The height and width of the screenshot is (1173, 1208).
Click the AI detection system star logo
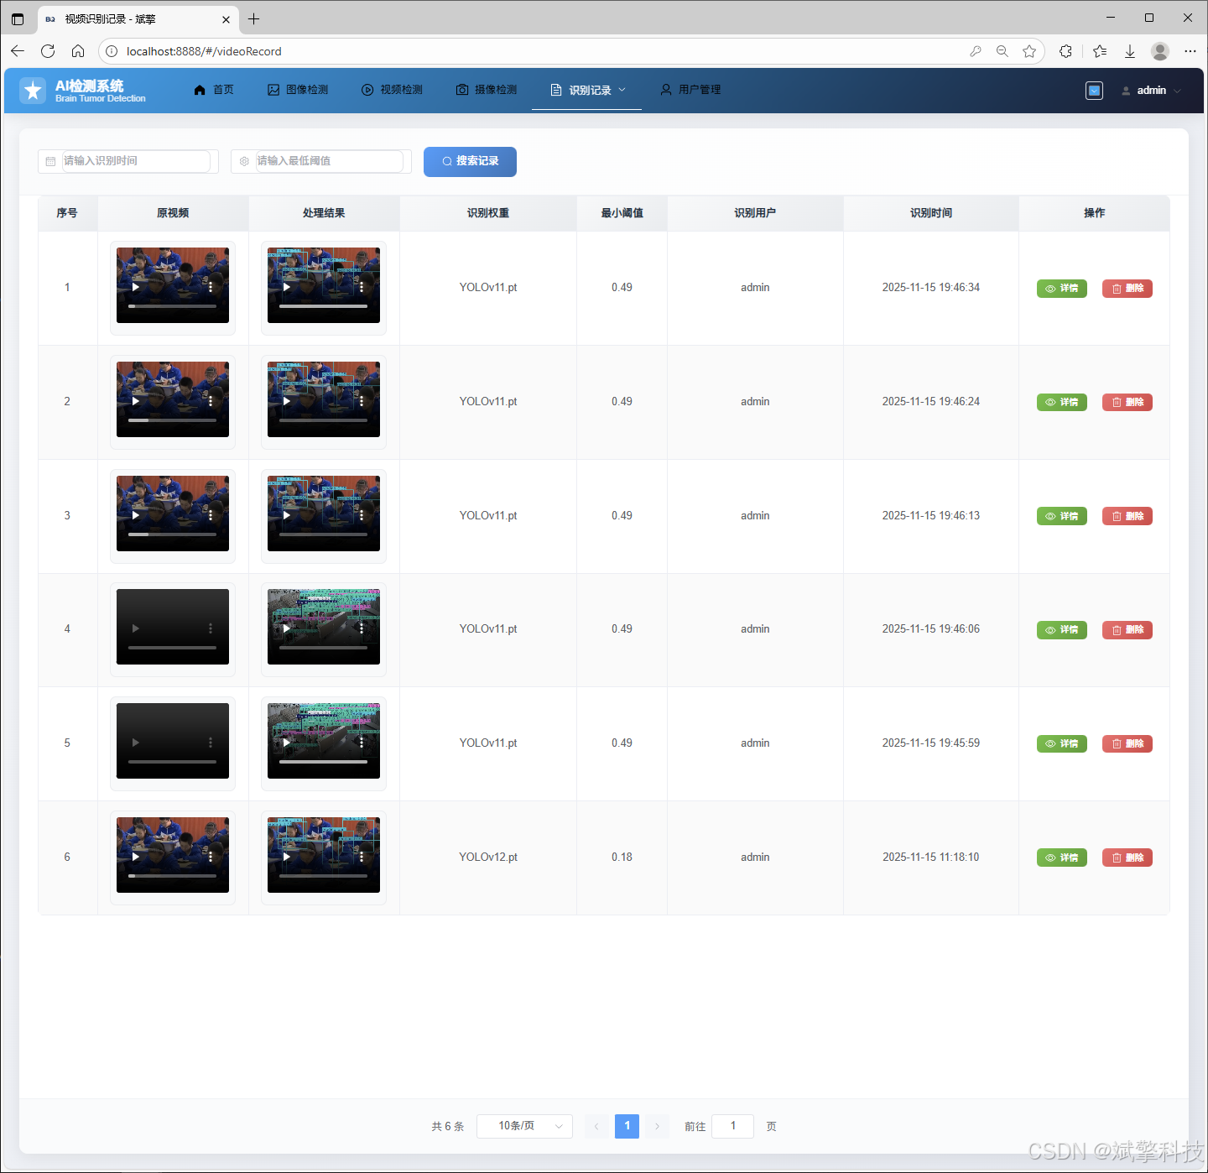click(33, 91)
